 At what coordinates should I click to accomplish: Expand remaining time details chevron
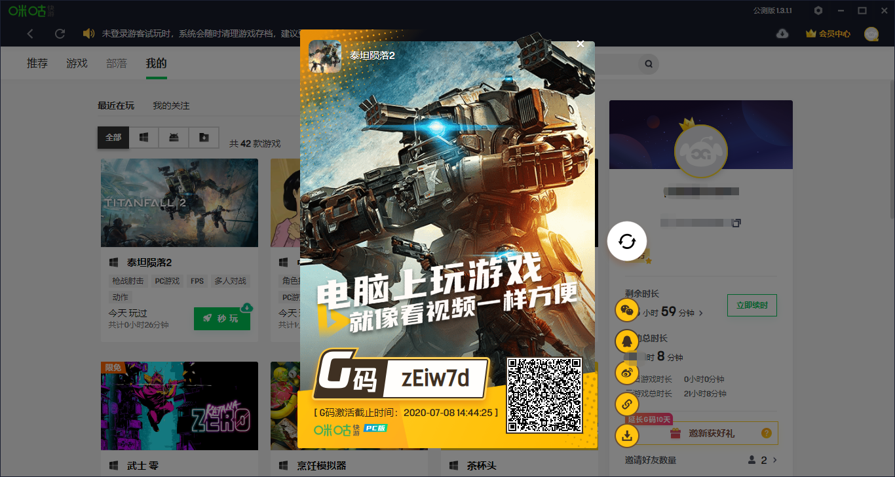[701, 313]
